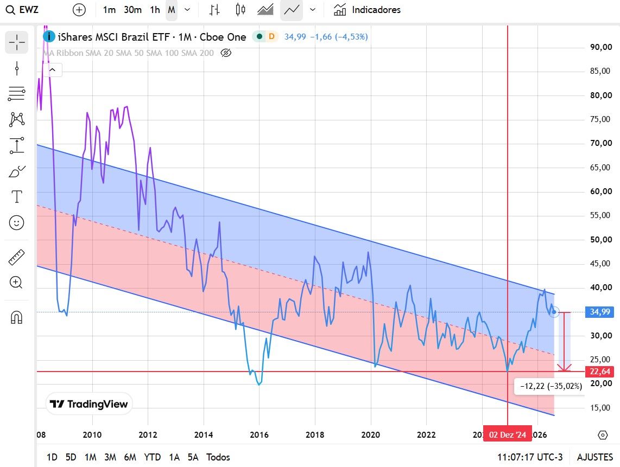Click the green market status dot
The width and height of the screenshot is (620, 467).
coord(260,37)
